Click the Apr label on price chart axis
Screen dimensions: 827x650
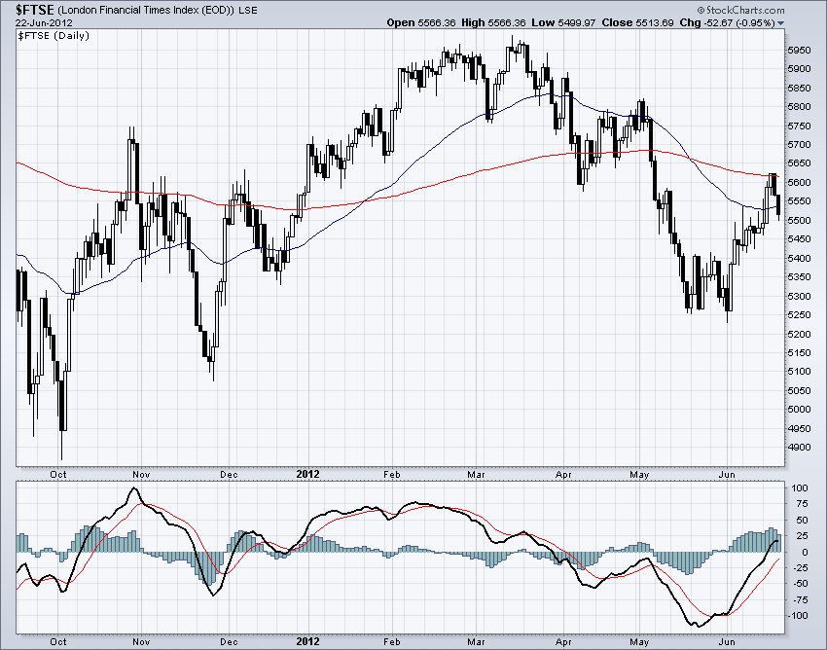[x=563, y=474]
